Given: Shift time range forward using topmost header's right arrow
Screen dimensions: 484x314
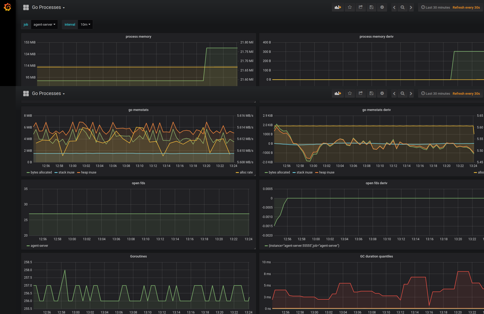Looking at the screenshot, I should point(411,7).
